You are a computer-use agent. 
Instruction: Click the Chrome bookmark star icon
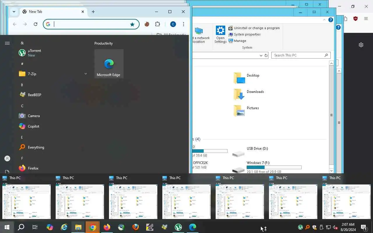click(132, 24)
